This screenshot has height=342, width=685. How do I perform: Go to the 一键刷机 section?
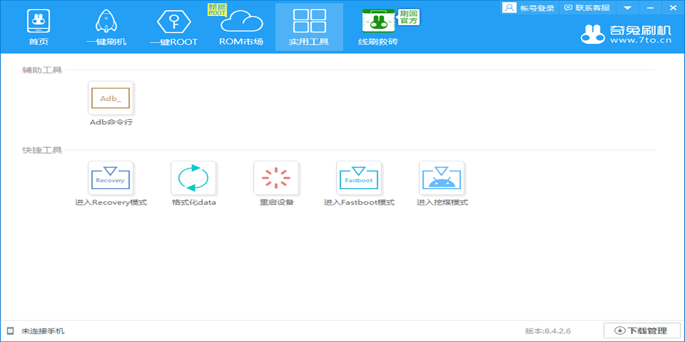[106, 27]
